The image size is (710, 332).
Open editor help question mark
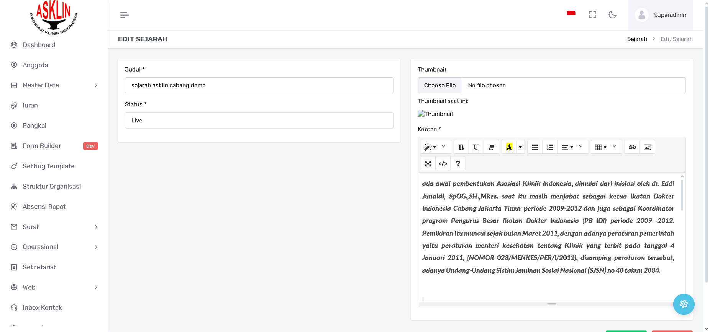(458, 164)
